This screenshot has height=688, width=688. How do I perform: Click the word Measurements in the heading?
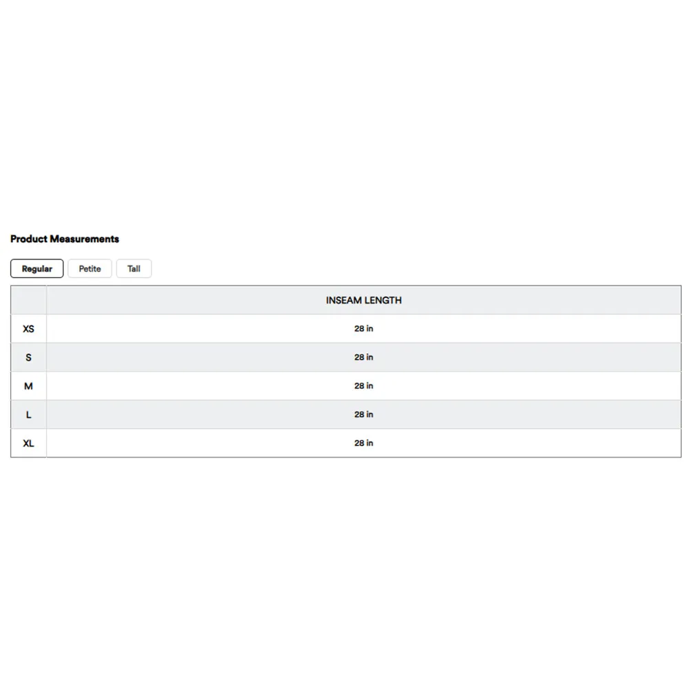click(85, 239)
